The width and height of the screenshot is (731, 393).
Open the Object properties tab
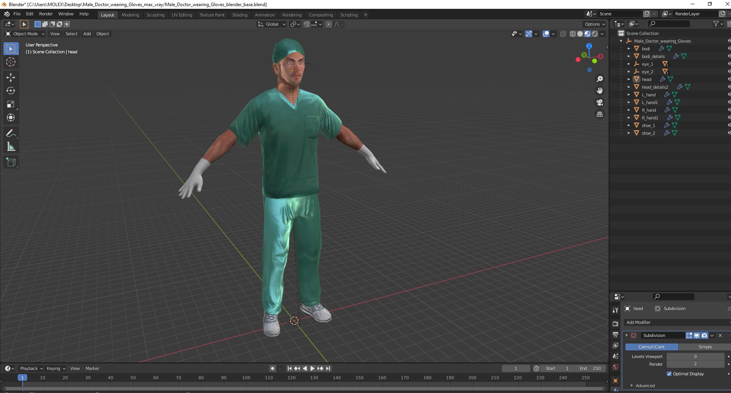coord(615,381)
